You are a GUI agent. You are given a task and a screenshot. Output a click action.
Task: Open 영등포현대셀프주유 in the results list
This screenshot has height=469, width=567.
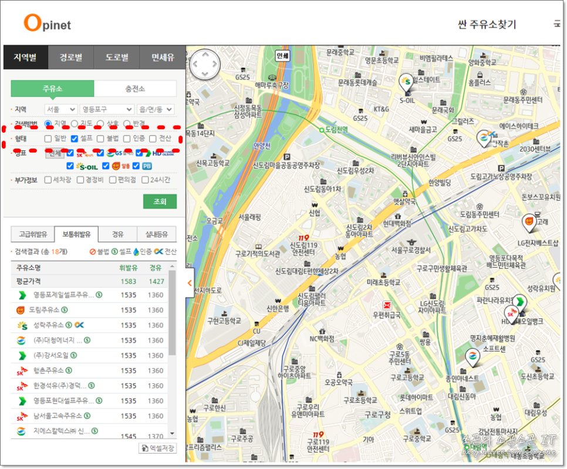tap(64, 401)
